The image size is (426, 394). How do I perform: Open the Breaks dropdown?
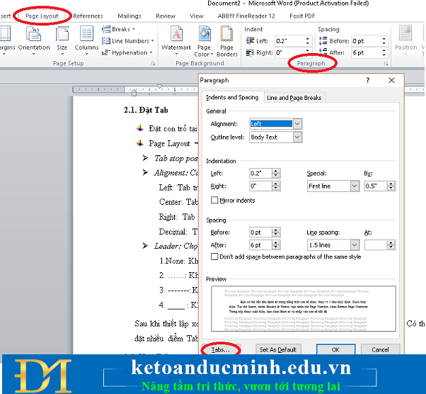[x=118, y=29]
